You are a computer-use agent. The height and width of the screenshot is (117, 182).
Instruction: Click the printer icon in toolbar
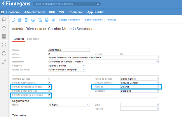click(33, 20)
